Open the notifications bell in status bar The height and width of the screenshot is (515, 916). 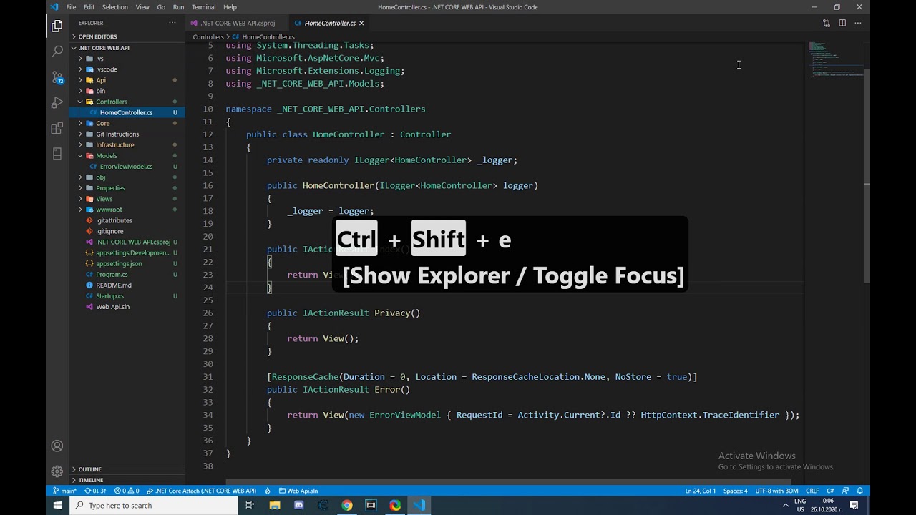(860, 491)
